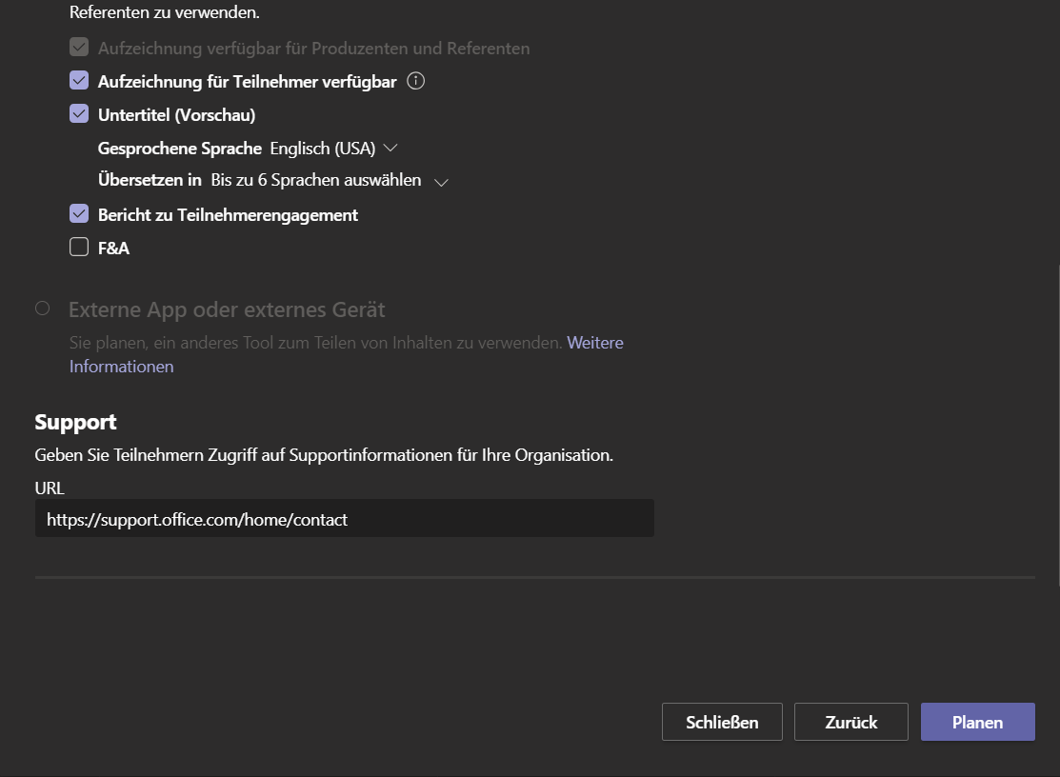Click the Externe App oder externes Gerät heading

[227, 309]
